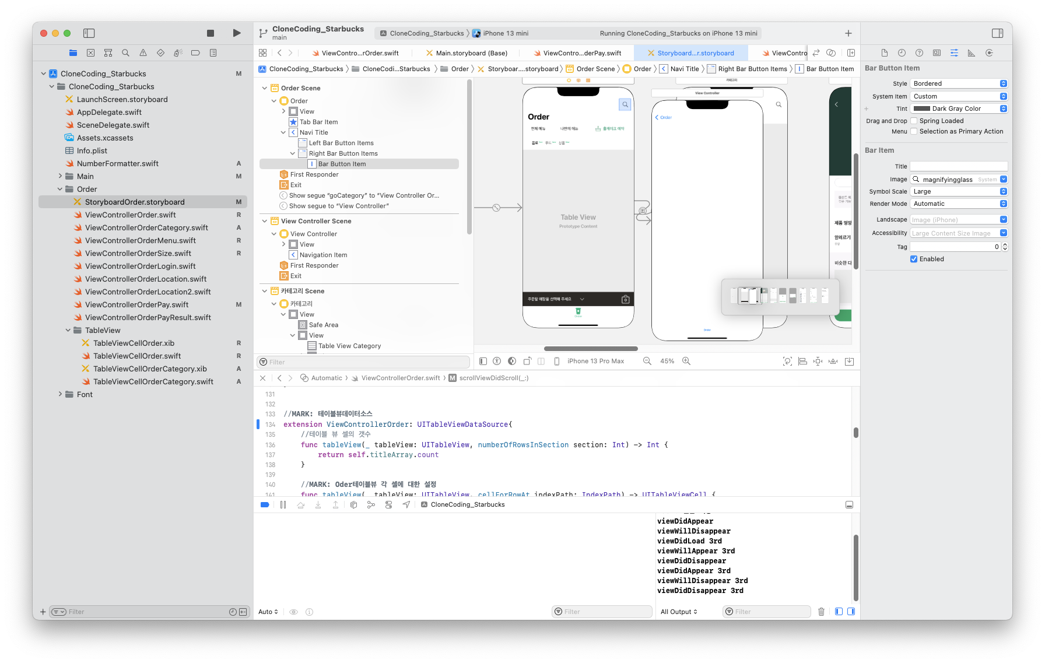Open the Style Bordered dropdown
The height and width of the screenshot is (663, 1045).
click(x=959, y=83)
